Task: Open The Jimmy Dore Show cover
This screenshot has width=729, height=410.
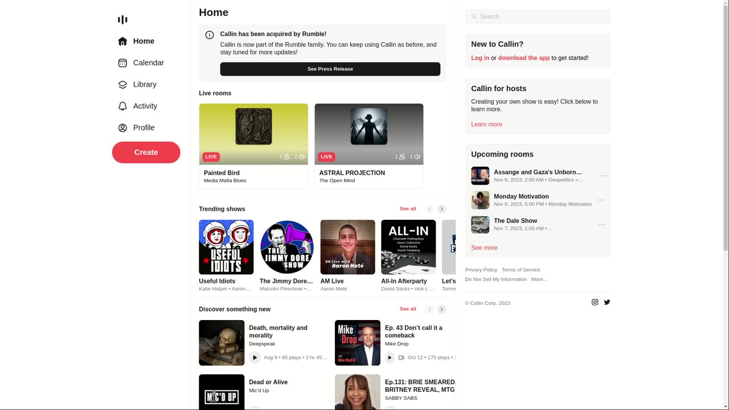Action: coord(286,247)
